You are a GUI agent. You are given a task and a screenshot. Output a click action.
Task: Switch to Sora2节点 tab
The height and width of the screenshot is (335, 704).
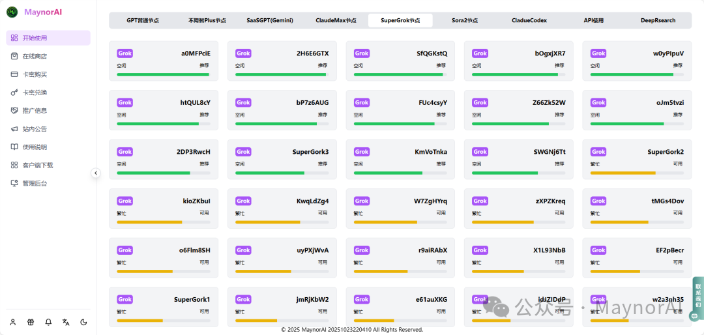pos(465,21)
